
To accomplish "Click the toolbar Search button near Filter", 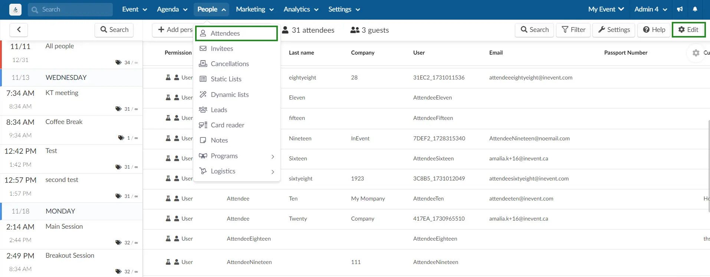I will 535,30.
